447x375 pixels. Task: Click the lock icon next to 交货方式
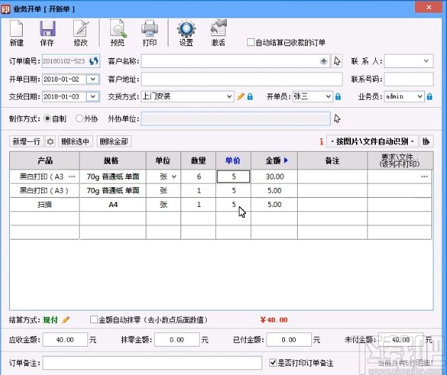tap(250, 96)
